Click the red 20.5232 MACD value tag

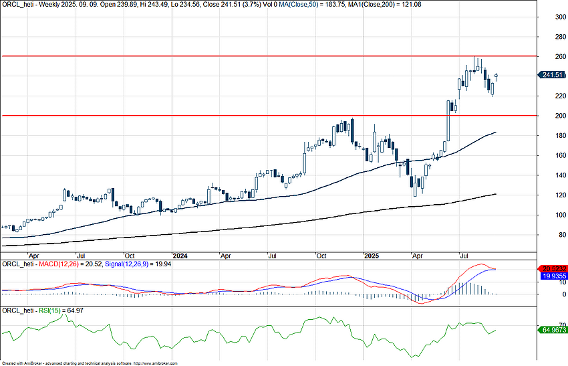(x=553, y=269)
